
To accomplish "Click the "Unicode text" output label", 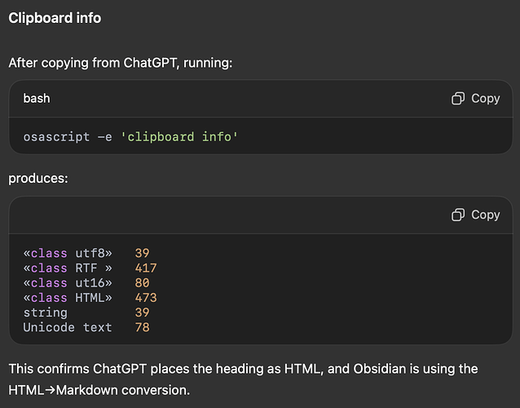I will (68, 327).
